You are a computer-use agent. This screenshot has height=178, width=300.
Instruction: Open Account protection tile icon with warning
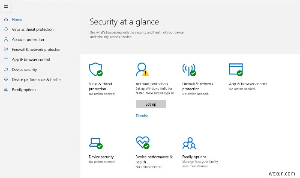(142, 69)
